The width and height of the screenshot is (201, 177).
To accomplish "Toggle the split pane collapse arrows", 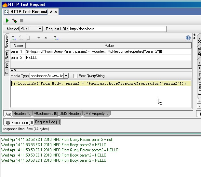I will tap(14, 70).
